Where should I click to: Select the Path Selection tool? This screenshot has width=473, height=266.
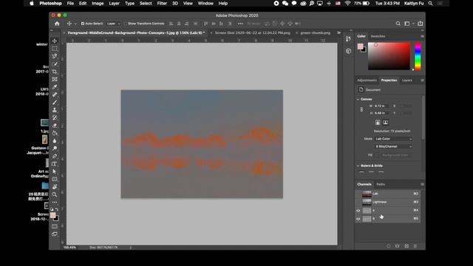pos(55,171)
